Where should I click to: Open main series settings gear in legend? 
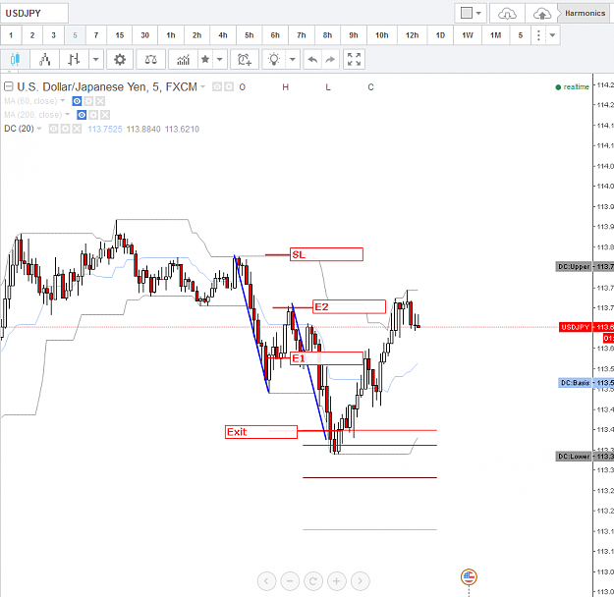tap(229, 87)
